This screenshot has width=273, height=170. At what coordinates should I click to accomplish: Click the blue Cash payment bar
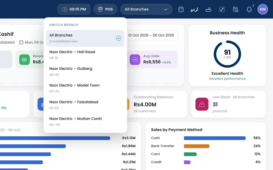(215, 138)
